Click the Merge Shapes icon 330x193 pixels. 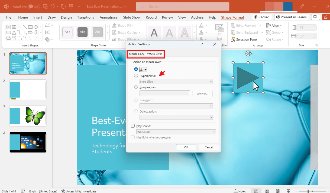point(47,39)
